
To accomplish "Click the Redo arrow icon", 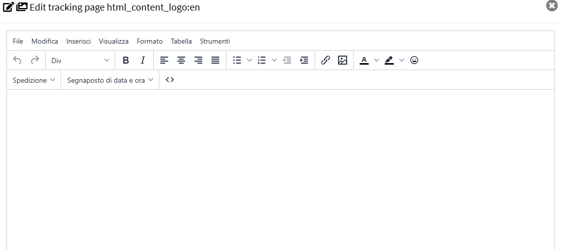I will 35,60.
